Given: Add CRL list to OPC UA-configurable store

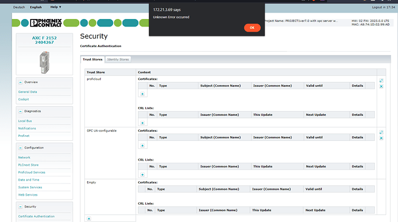Looking at the screenshot, I should tap(142, 175).
